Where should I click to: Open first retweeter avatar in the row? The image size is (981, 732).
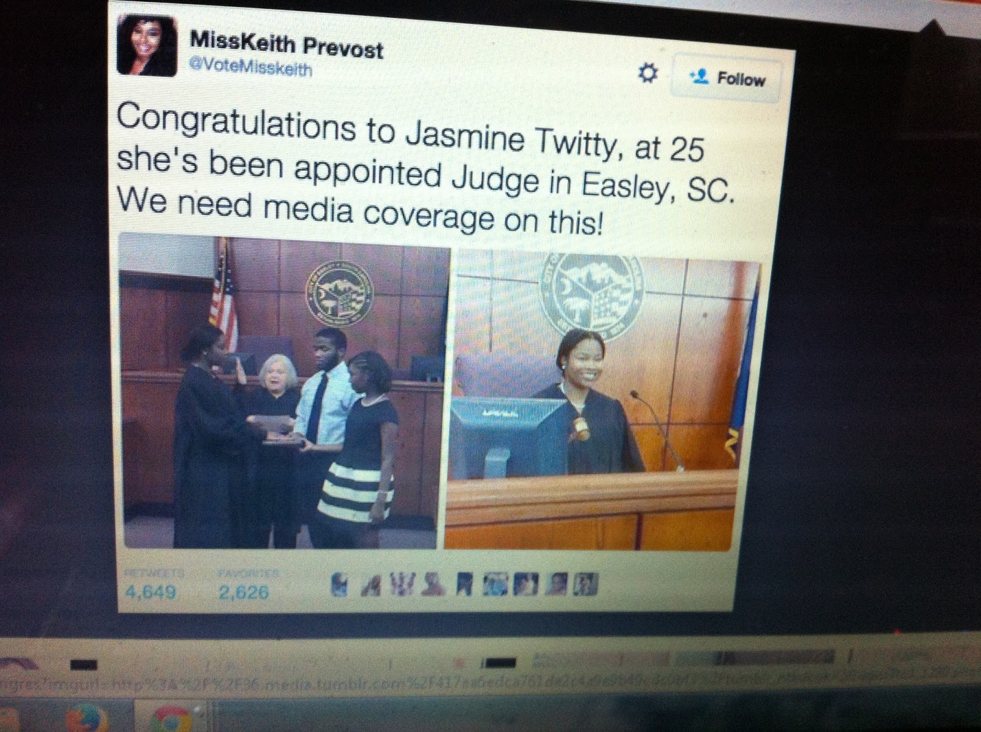pos(340,584)
